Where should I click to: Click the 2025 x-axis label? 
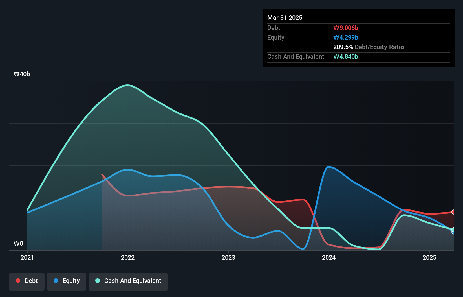[x=429, y=257]
